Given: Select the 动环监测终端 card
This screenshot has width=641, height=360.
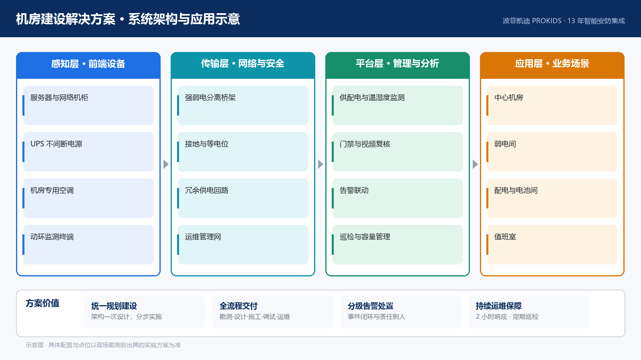Looking at the screenshot, I should [x=88, y=244].
